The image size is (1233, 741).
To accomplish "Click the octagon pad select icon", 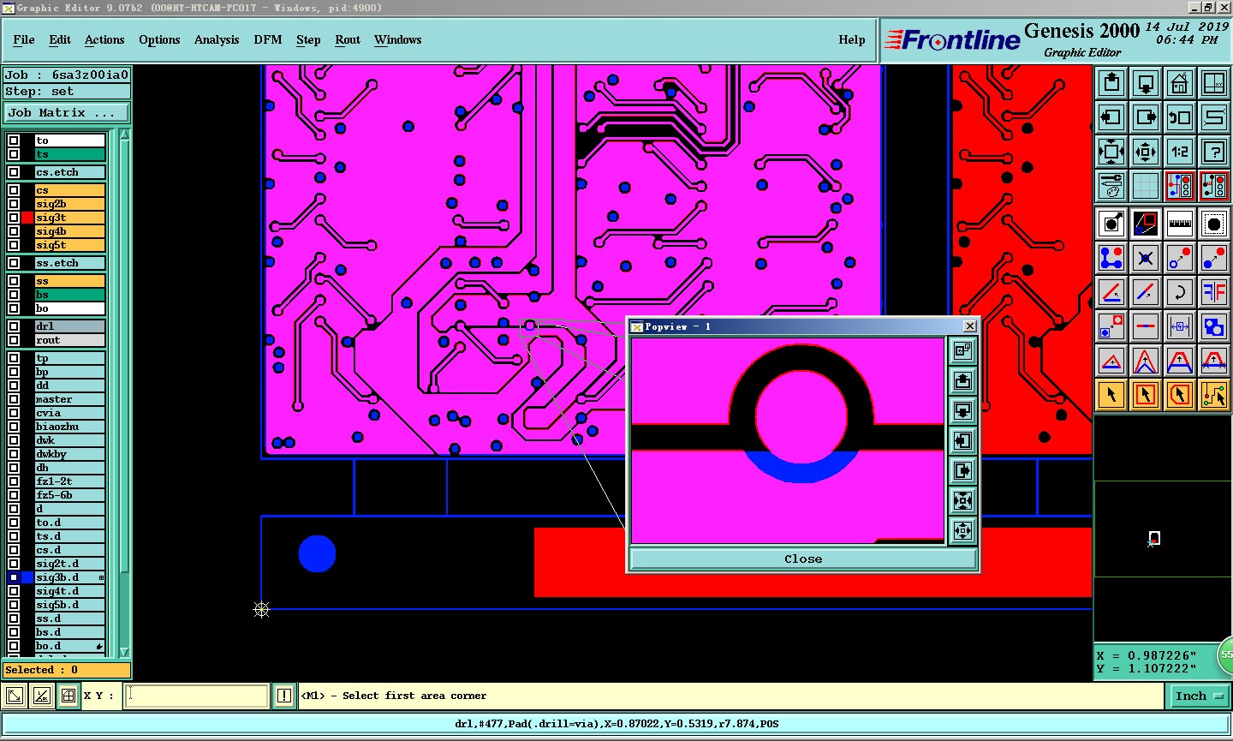I will point(1214,224).
